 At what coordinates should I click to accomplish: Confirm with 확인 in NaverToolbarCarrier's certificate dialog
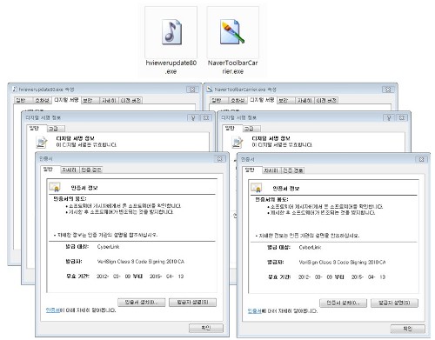coord(408,329)
